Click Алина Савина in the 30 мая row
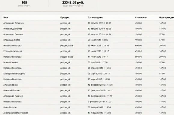The image size is (174, 115). 11,62
